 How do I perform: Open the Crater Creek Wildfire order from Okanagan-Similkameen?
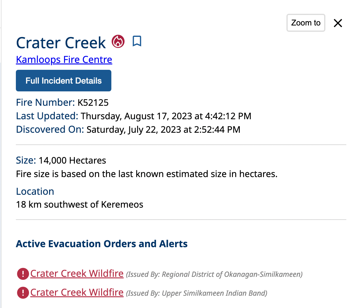[x=77, y=274]
